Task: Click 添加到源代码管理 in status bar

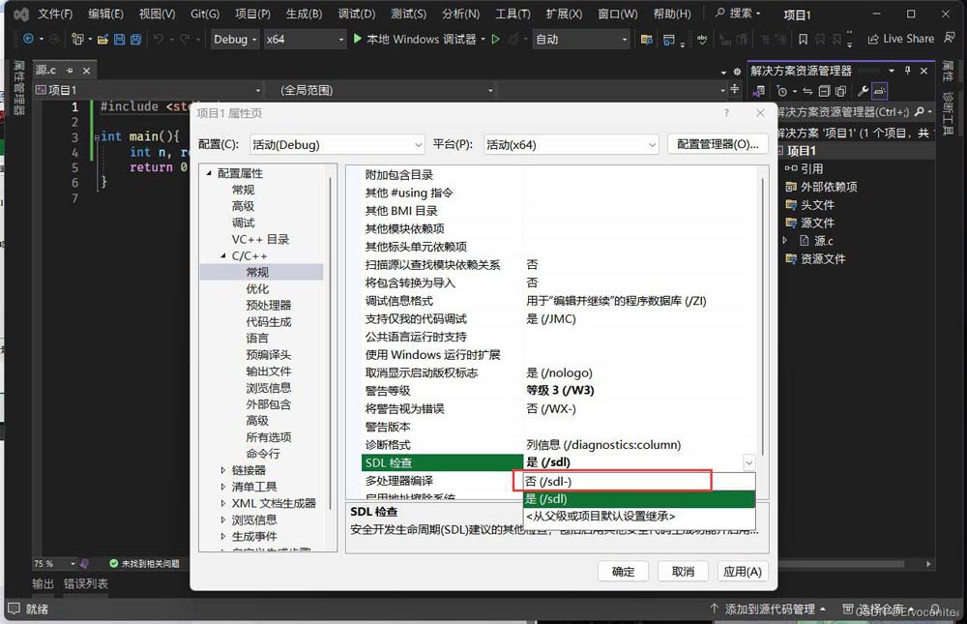Action: pos(768,609)
